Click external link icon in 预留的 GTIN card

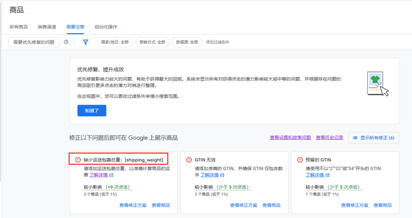[327, 175]
